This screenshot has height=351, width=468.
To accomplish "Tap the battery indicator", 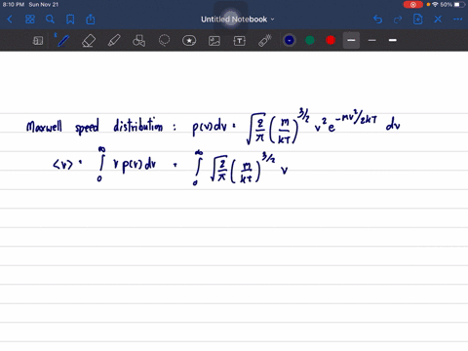I will pyautogui.click(x=459, y=5).
